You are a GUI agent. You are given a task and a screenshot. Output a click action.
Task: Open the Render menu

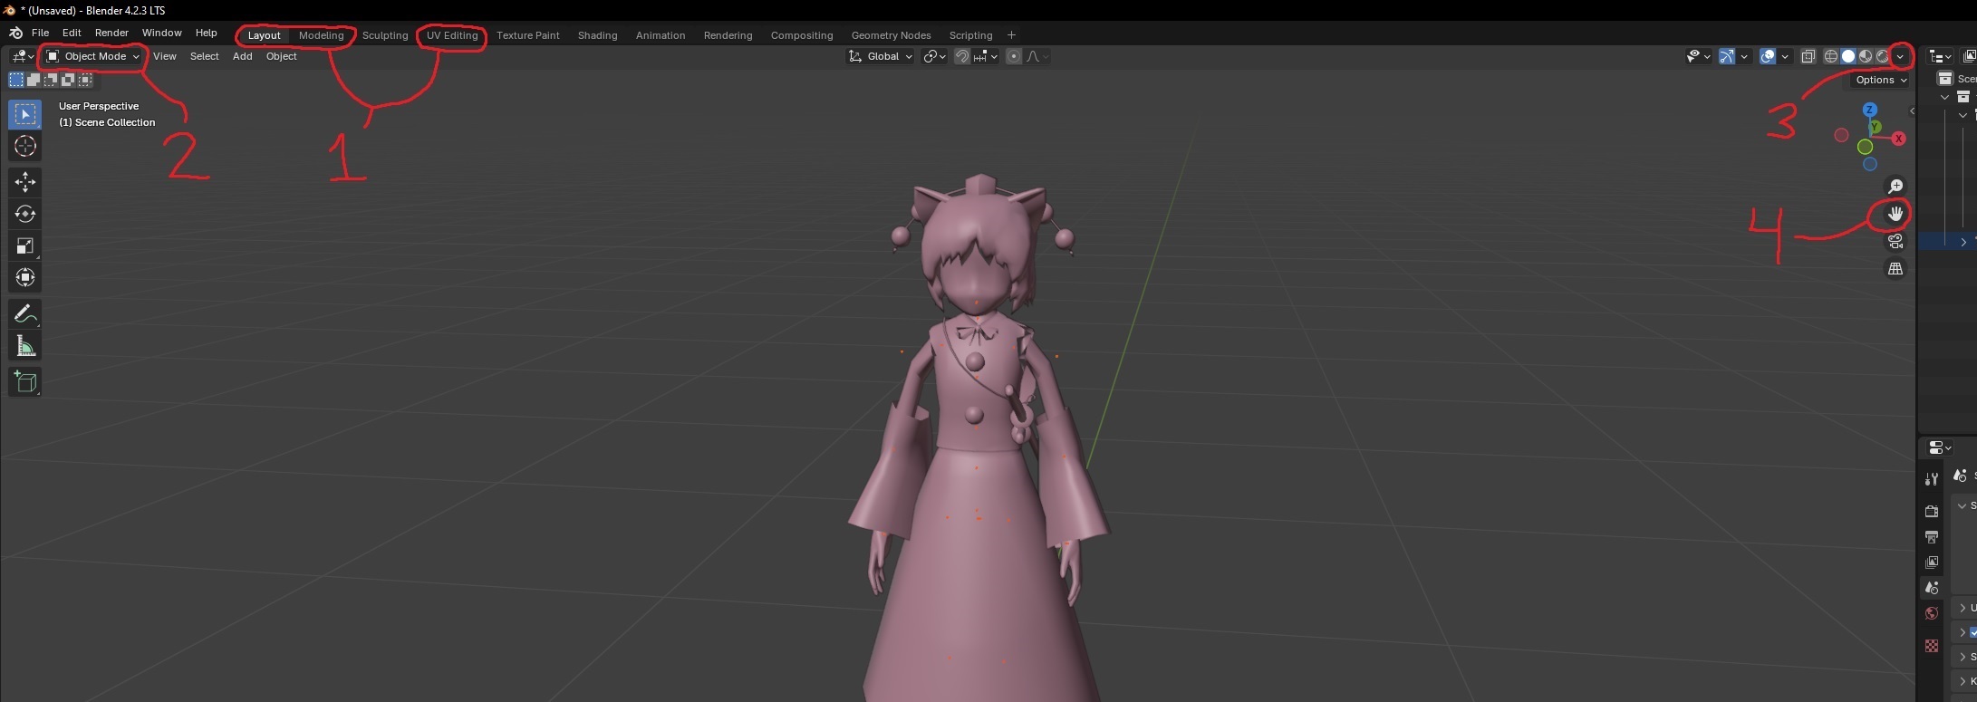click(111, 33)
